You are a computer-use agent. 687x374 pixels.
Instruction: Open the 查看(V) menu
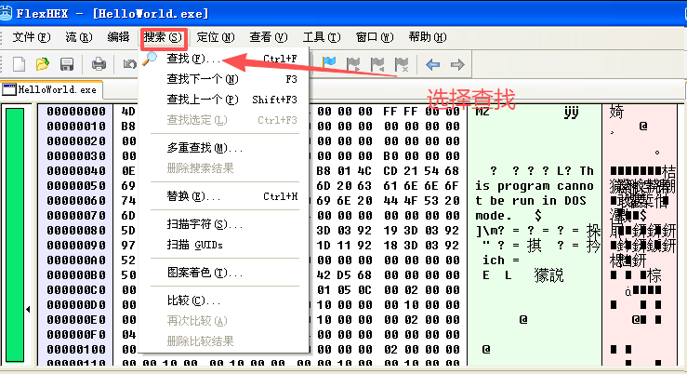click(269, 37)
